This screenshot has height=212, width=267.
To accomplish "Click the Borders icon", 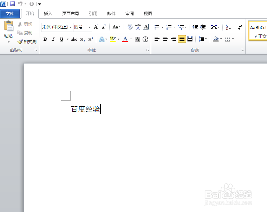I will pyautogui.click(x=228, y=39).
